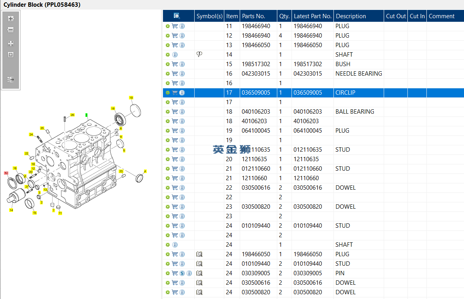464x299 pixels.
Task: Select callout 19 on the diagram
Action: [x=131, y=97]
